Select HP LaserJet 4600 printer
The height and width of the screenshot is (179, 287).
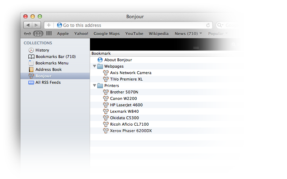(126, 105)
